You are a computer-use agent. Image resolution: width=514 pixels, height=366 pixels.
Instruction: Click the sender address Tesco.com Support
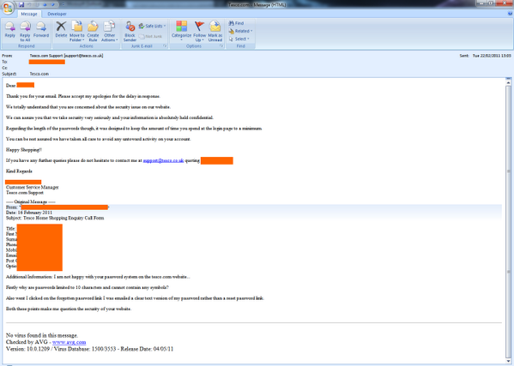(x=67, y=56)
